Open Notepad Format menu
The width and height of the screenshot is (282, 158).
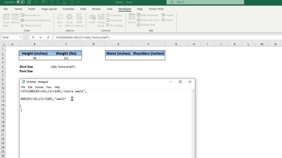point(39,87)
